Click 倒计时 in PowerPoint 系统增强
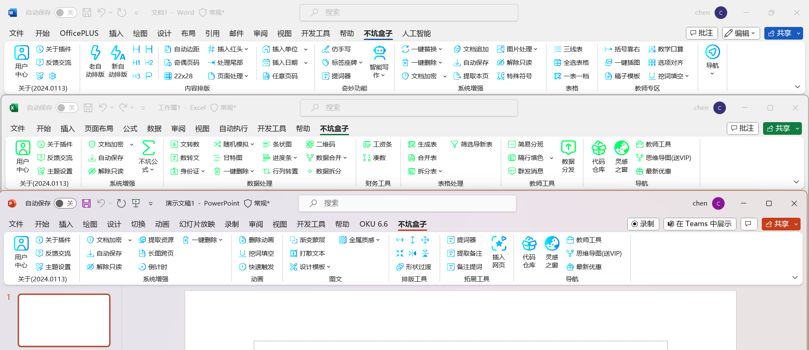This screenshot has height=350, width=809. click(x=153, y=267)
